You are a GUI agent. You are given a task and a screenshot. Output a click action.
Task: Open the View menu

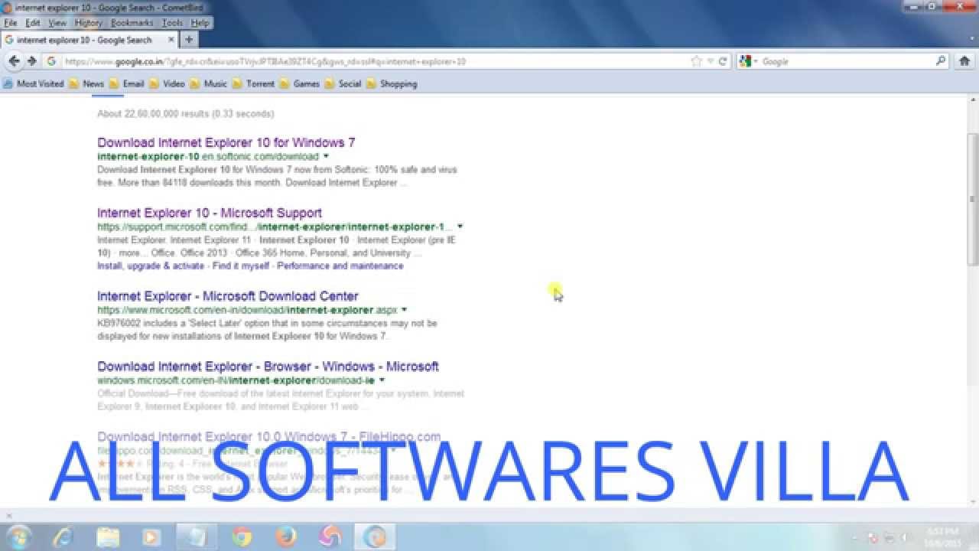[57, 23]
